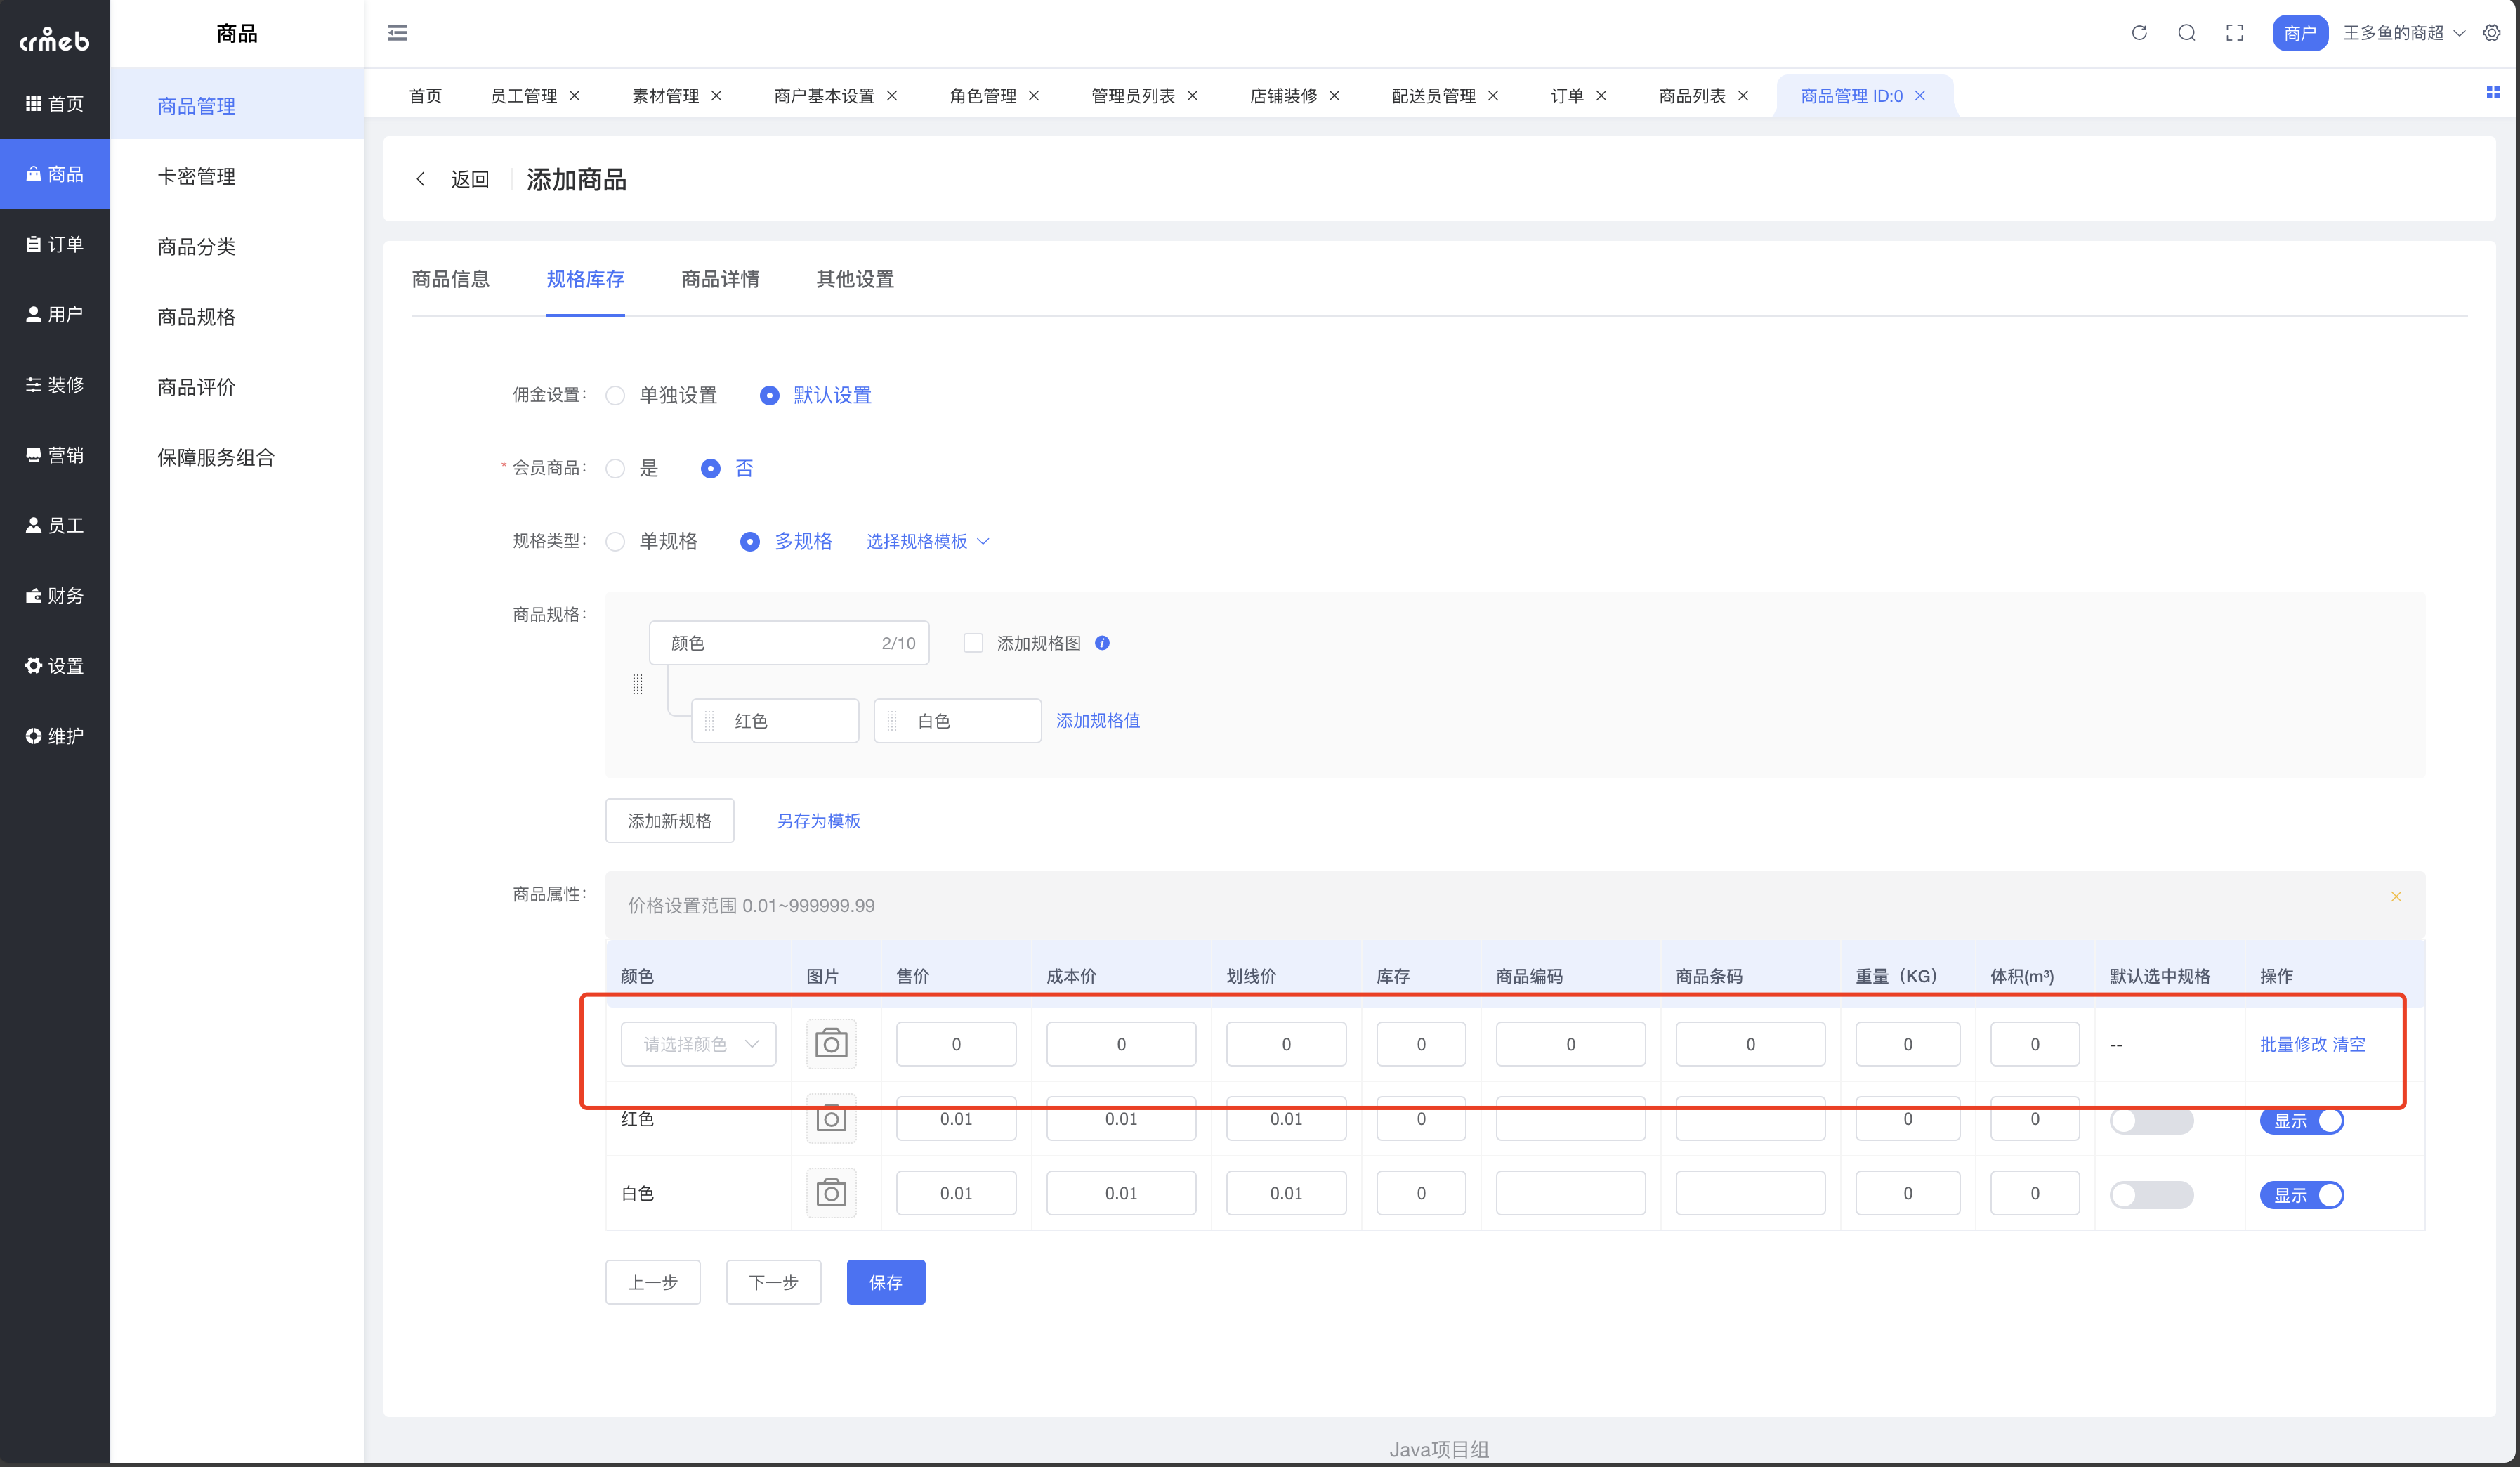Viewport: 2520px width, 1467px height.
Task: Switch to 商品详情 tab
Action: 720,279
